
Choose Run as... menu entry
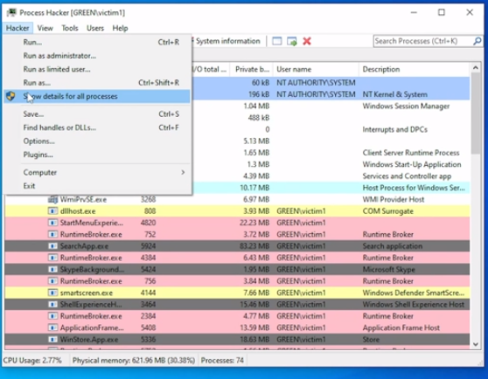97,83
